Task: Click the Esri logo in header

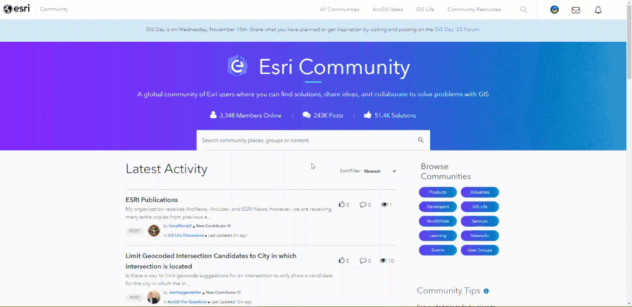Action: tap(16, 9)
